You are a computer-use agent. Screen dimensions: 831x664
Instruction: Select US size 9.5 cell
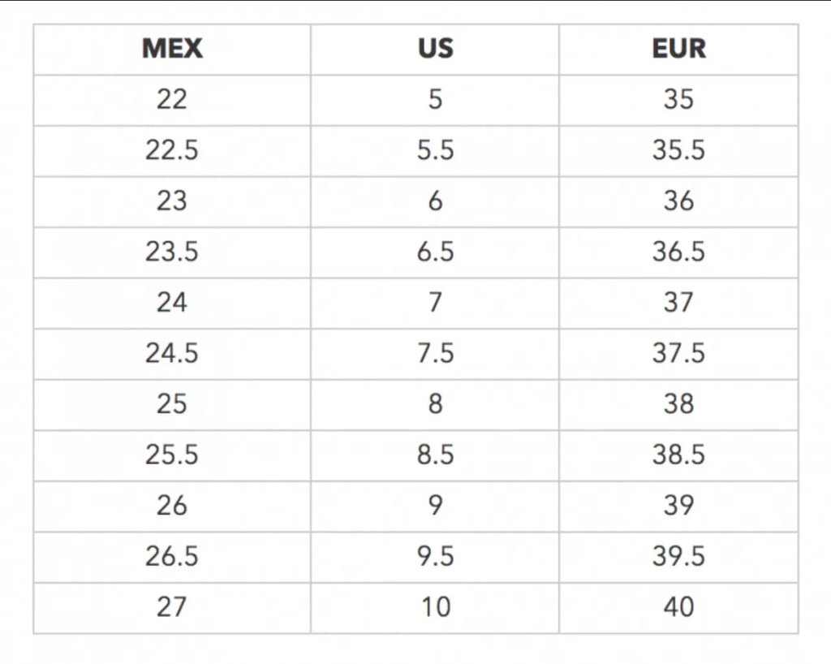435,558
